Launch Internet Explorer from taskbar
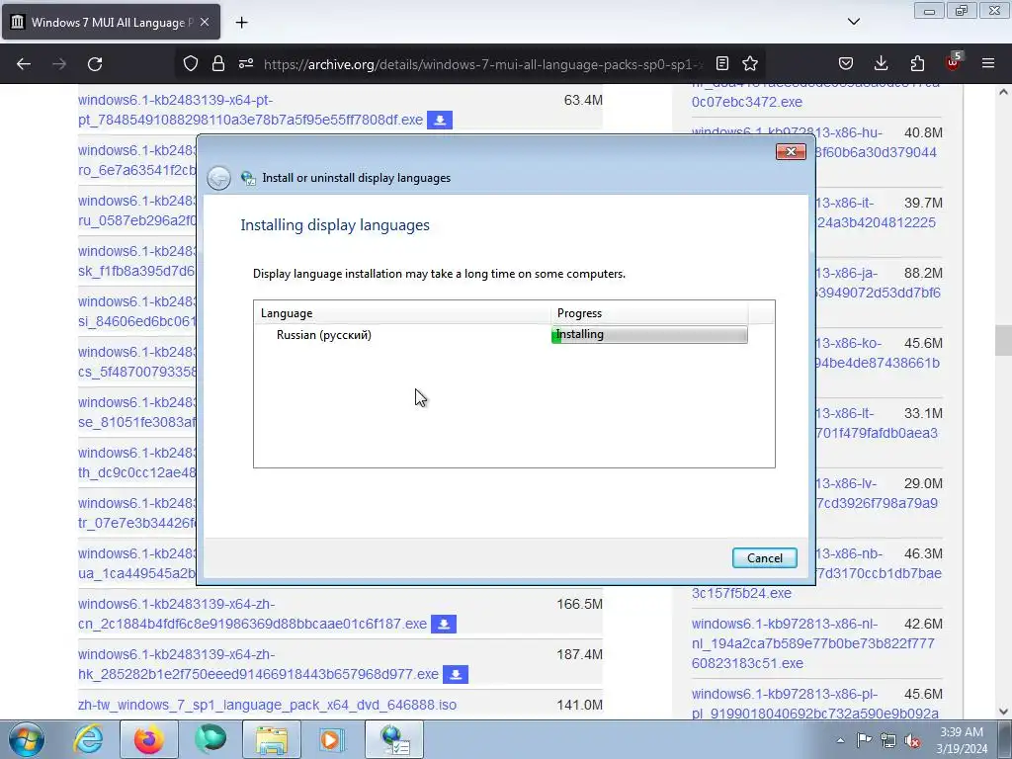1012x759 pixels. pos(88,739)
